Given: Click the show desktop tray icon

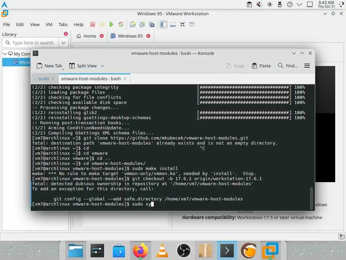Looking at the screenshot, I should pyautogui.click(x=310, y=4).
